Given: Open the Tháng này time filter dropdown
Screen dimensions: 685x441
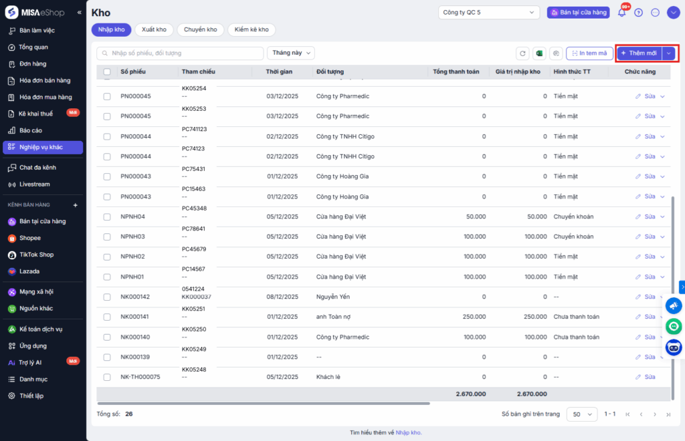Looking at the screenshot, I should tap(291, 53).
